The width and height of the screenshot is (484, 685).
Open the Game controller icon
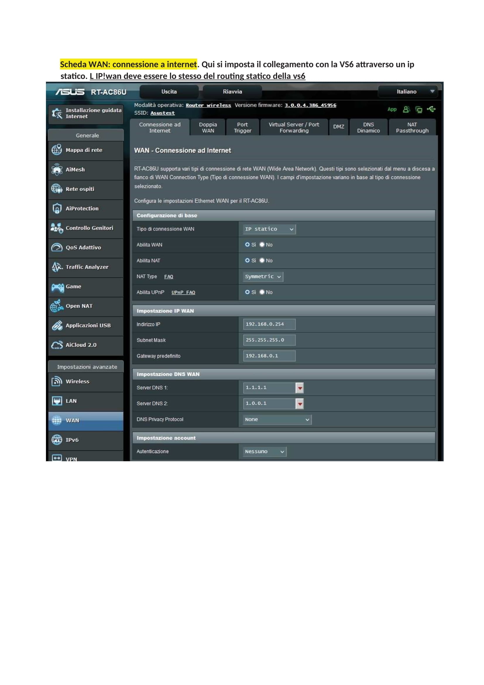(x=57, y=287)
